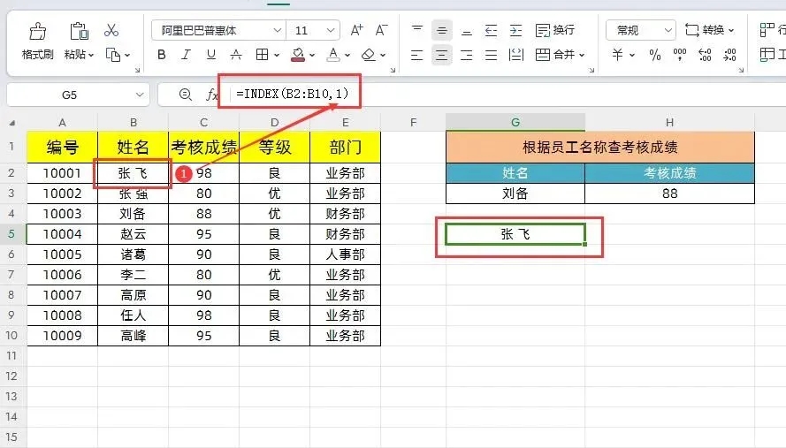Click the Justify alignment icon
The image size is (786, 448).
click(492, 55)
